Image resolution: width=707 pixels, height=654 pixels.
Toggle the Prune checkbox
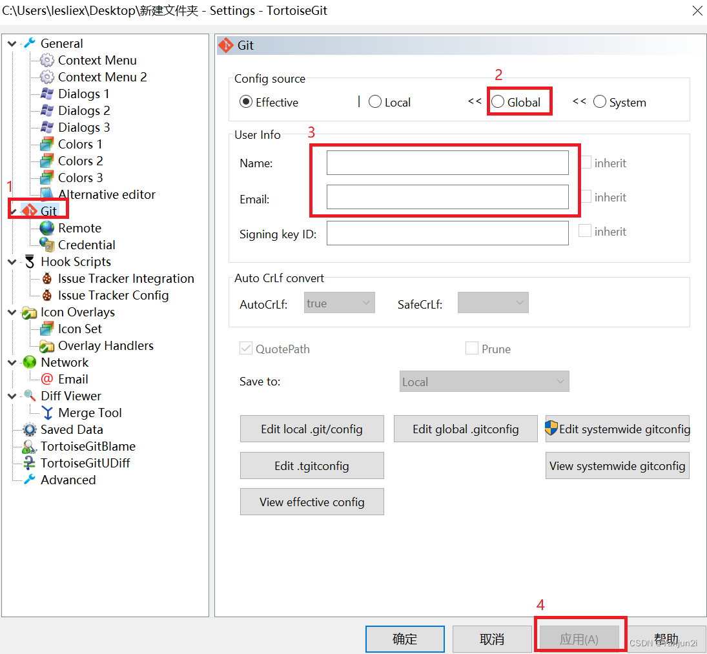coord(471,349)
